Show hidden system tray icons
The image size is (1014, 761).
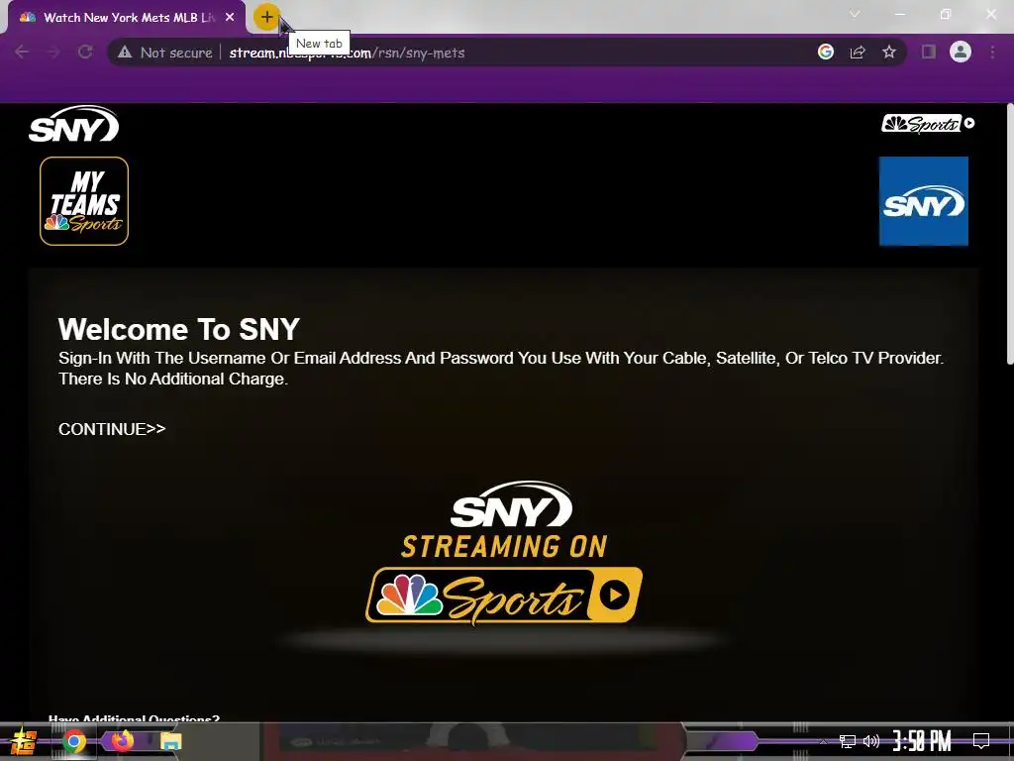click(823, 741)
